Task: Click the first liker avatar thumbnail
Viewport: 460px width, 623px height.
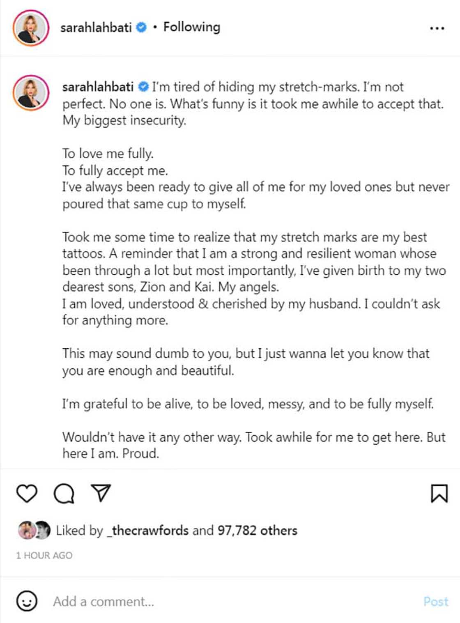Action: 26,530
